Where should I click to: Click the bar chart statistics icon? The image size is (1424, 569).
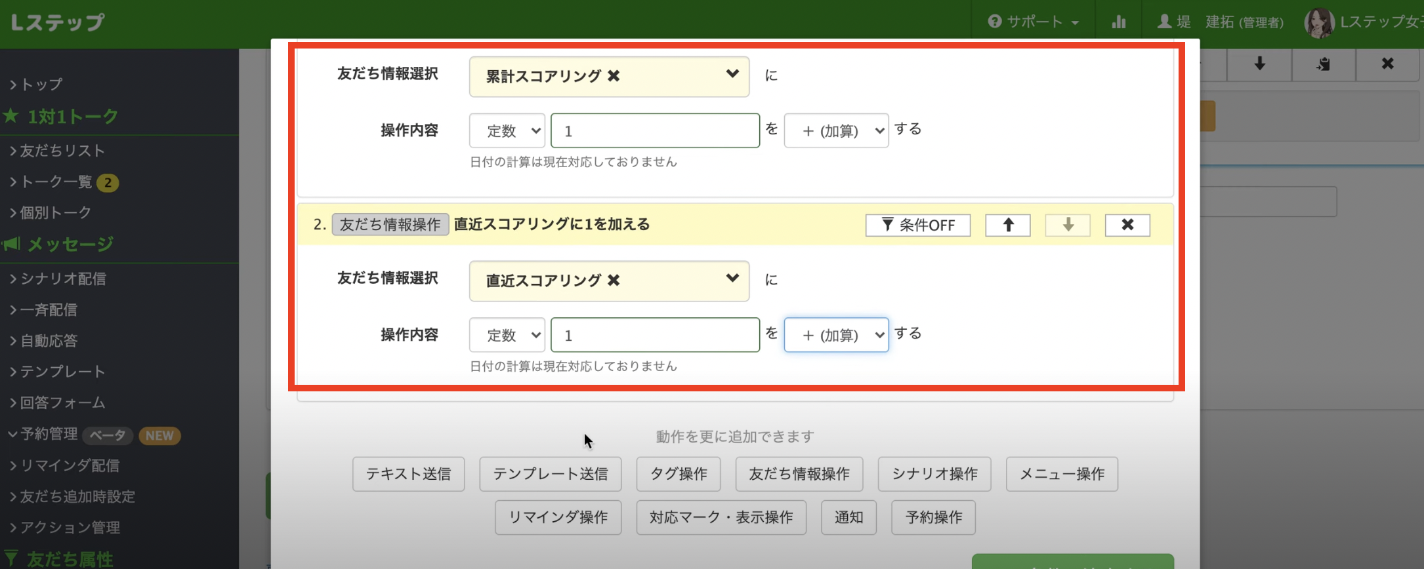(x=1119, y=22)
